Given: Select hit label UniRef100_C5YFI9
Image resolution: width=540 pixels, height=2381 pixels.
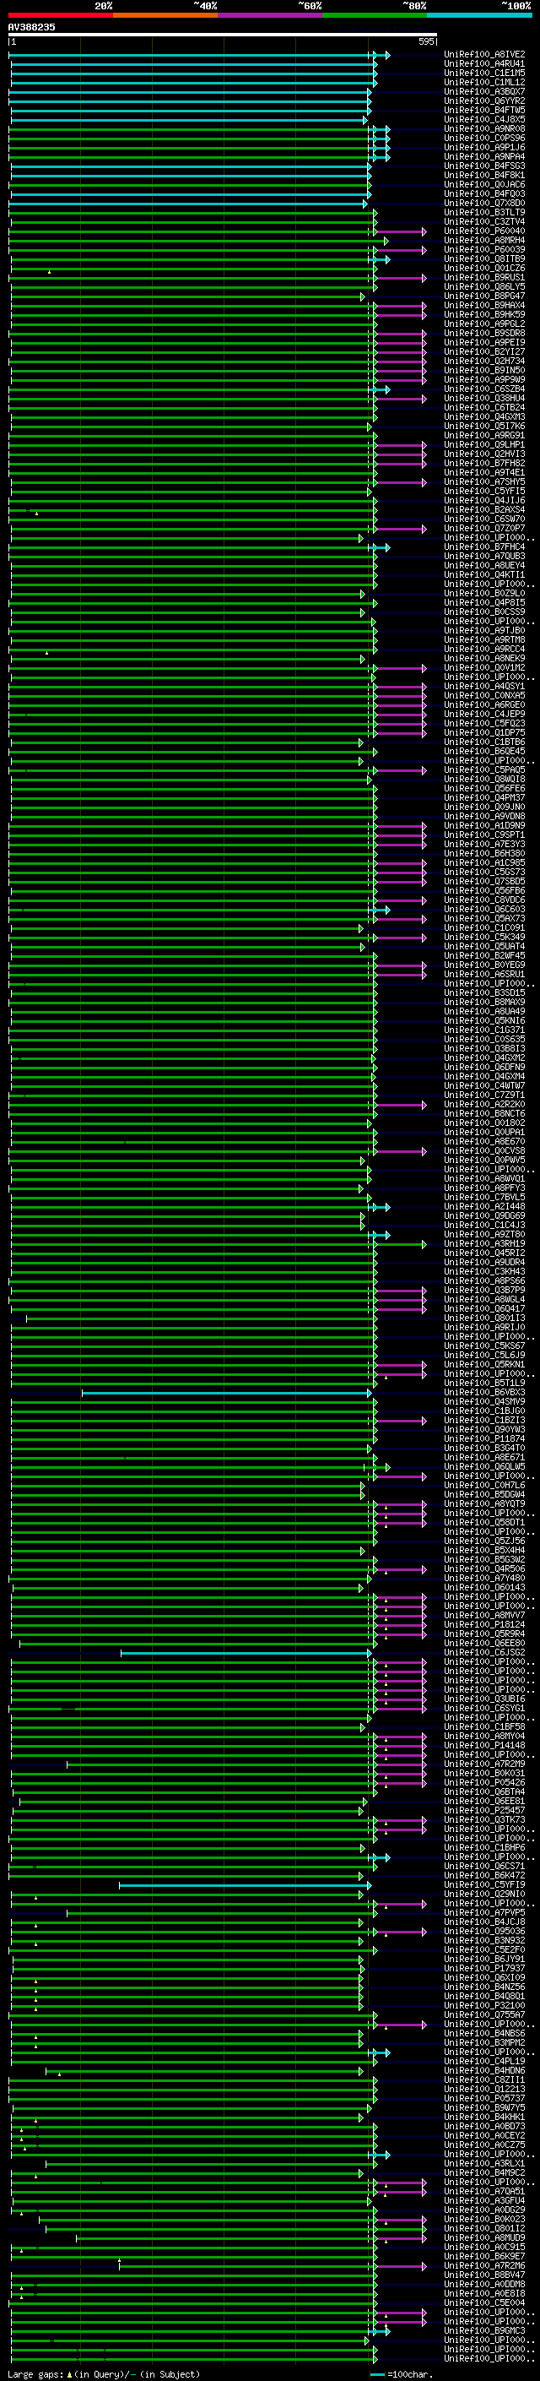Looking at the screenshot, I should tap(484, 1884).
